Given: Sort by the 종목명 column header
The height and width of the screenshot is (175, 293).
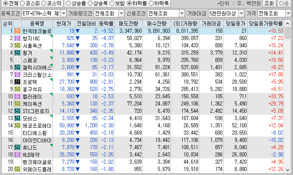Looking at the screenshot, I should tap(37, 23).
